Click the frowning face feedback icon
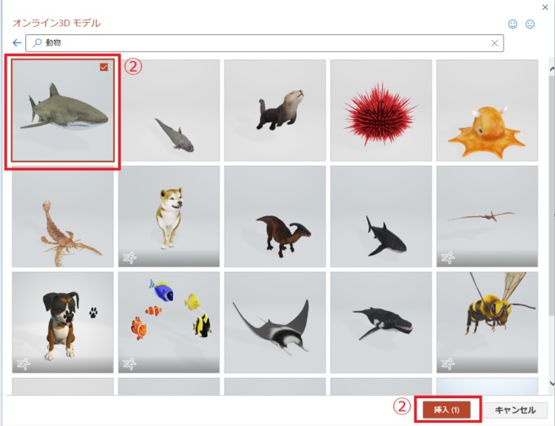 [x=530, y=24]
